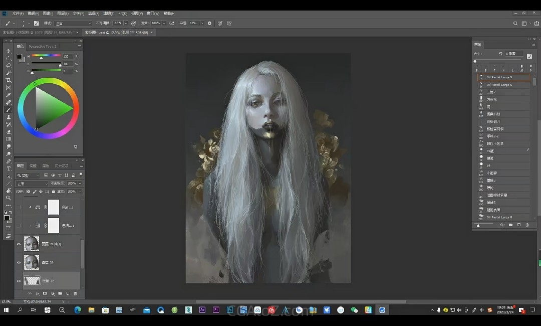
Task: Switch to the Perspective Tools 2 panel tab
Action: 43,46
